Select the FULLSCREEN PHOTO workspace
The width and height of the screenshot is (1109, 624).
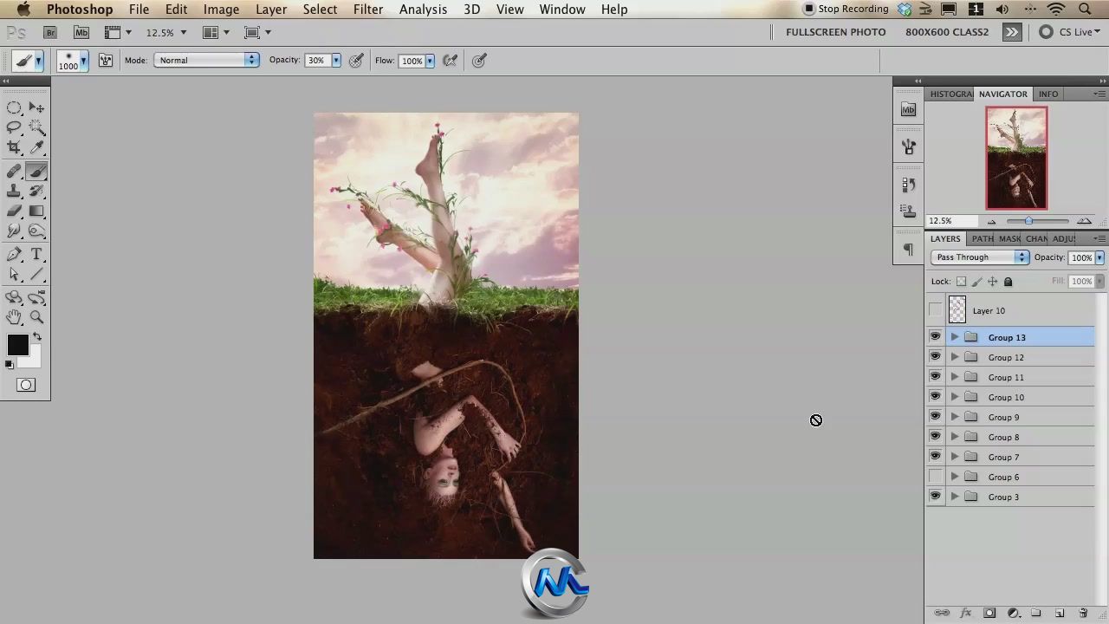coord(836,32)
